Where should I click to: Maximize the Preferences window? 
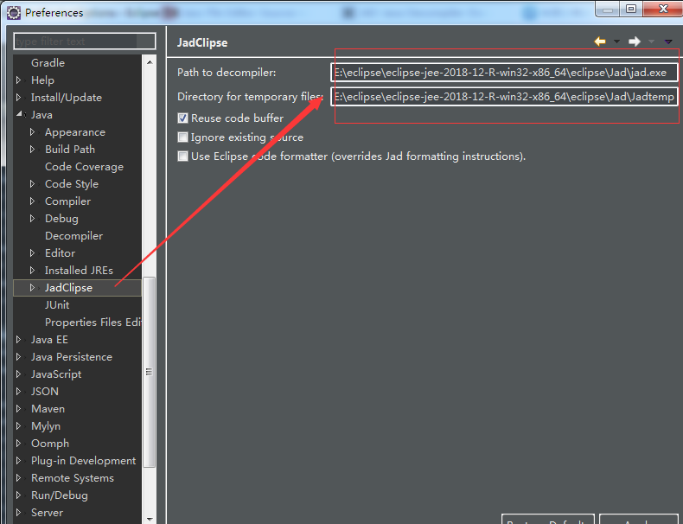(x=631, y=9)
